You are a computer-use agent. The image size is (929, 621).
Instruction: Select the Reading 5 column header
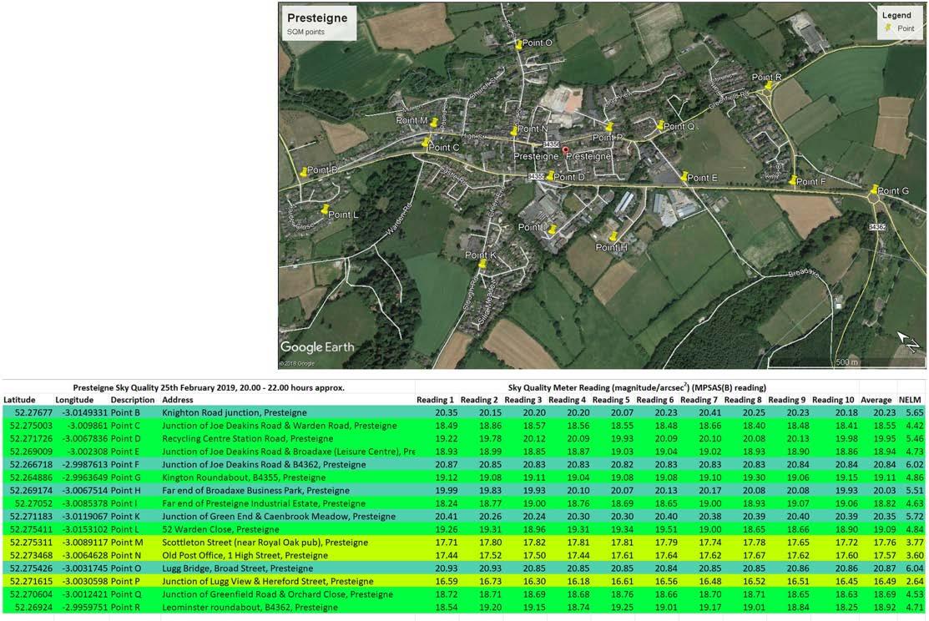[611, 400]
